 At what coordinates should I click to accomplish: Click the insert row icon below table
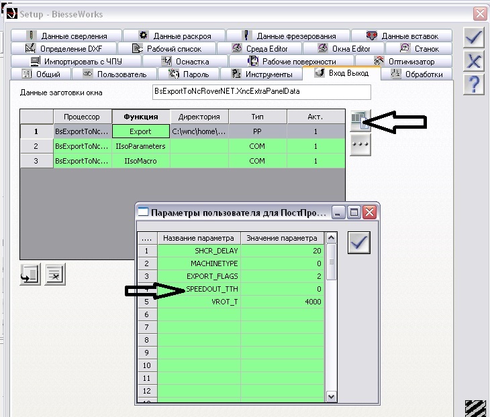30,274
